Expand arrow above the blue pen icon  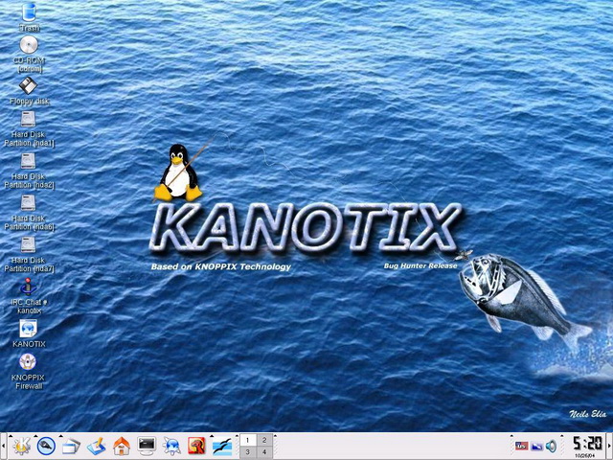(x=35, y=435)
